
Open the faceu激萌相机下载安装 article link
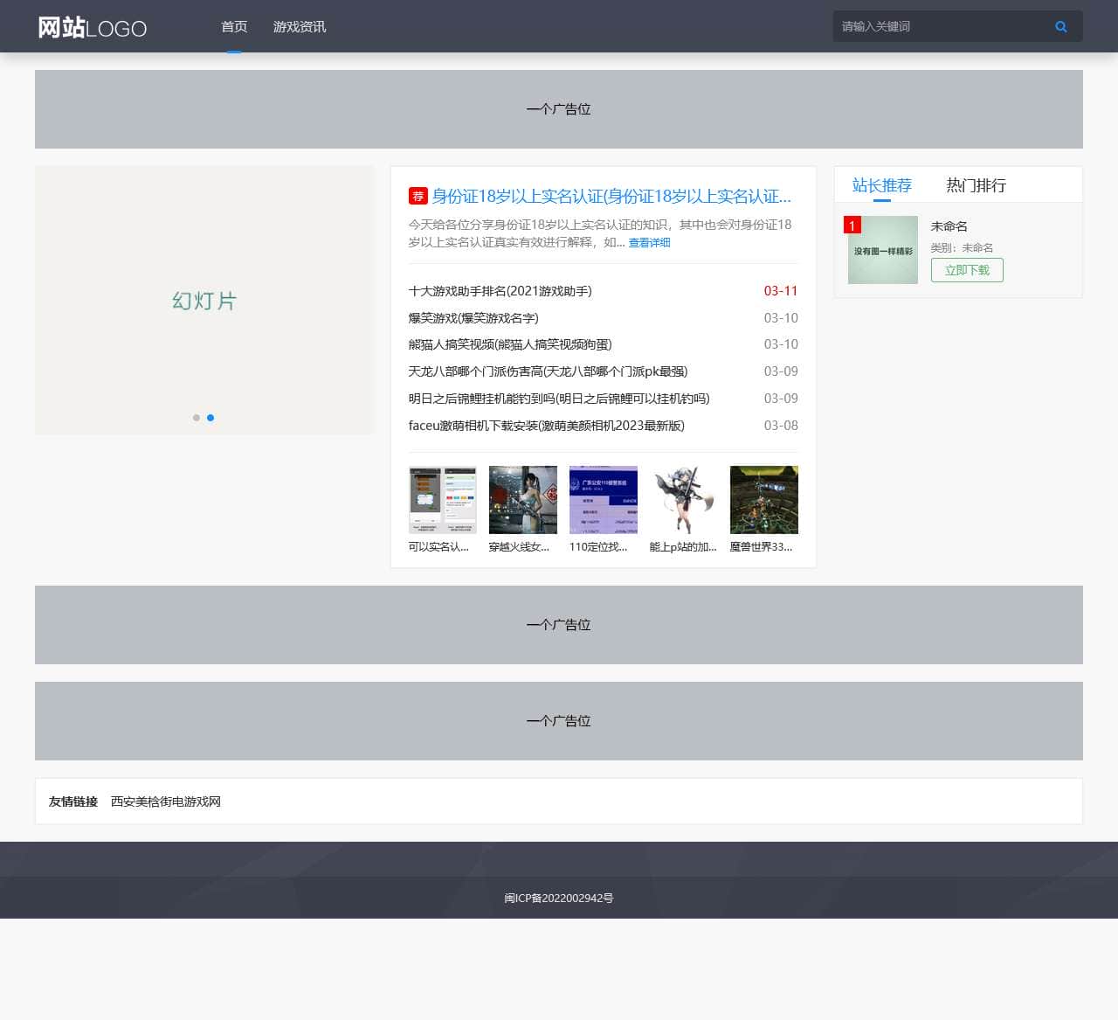click(547, 426)
